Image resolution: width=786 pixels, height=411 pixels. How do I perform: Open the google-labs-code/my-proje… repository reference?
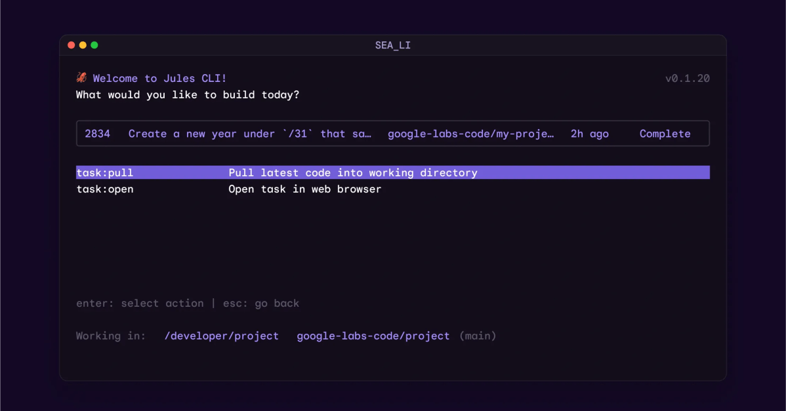tap(471, 134)
